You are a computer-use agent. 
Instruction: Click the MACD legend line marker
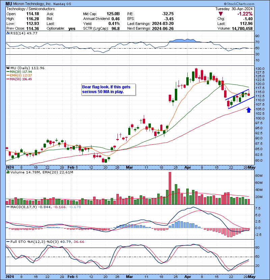[8, 207]
